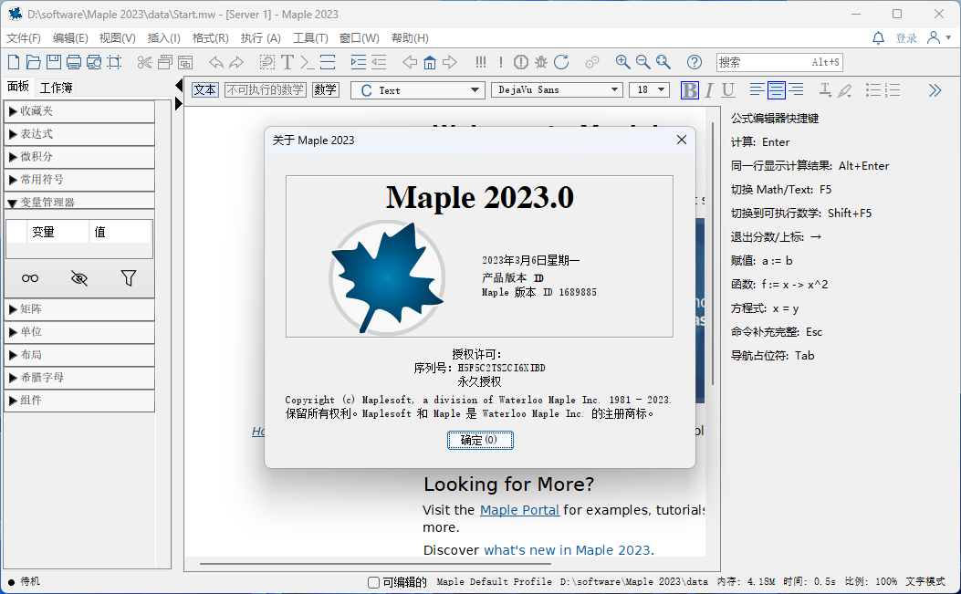Open notifications with the bell icon

[878, 38]
